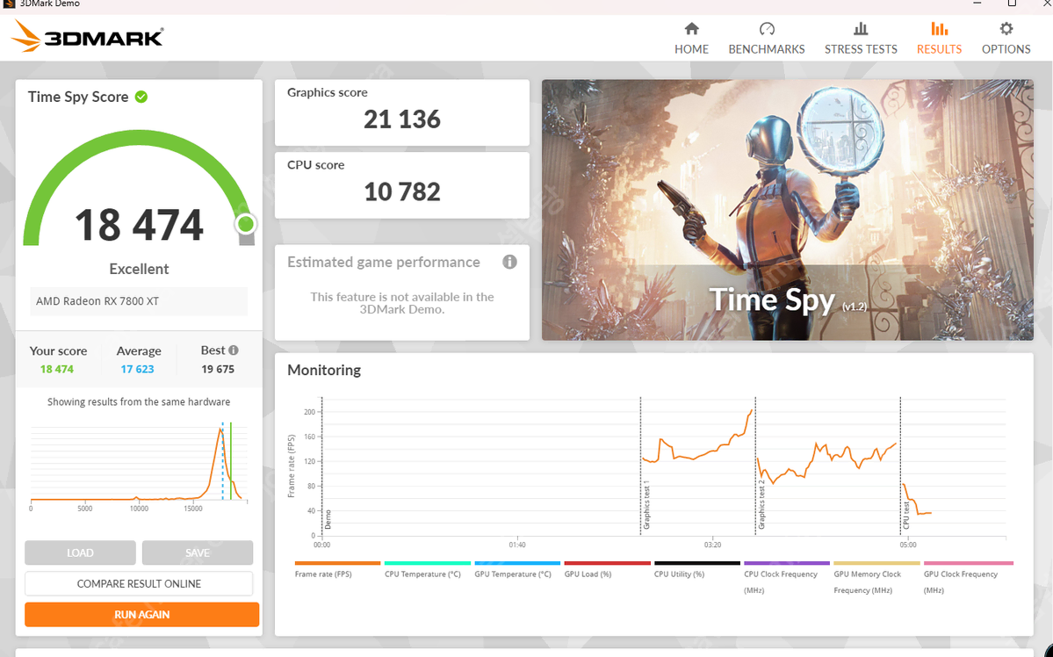
Task: Click the Your score value 18 474
Action: click(x=57, y=369)
